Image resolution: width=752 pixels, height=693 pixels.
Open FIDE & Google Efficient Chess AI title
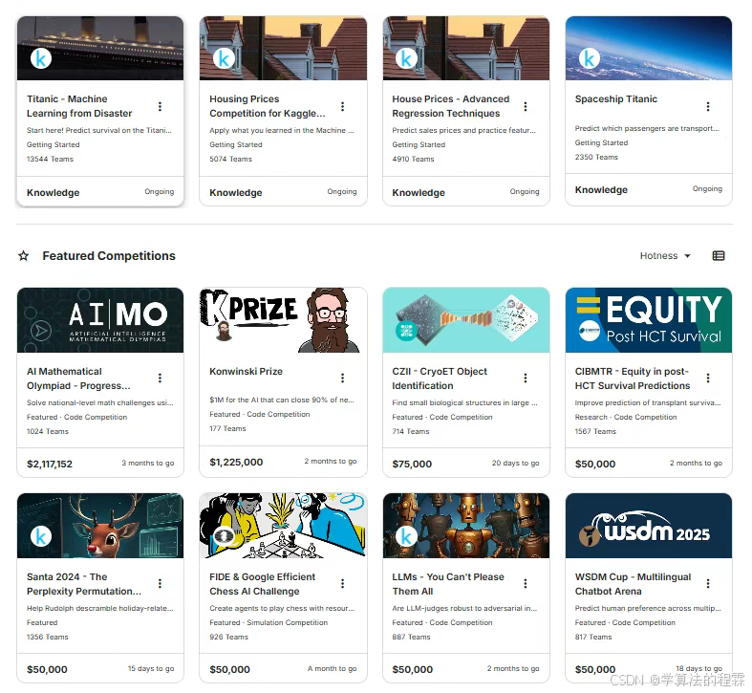click(x=262, y=584)
